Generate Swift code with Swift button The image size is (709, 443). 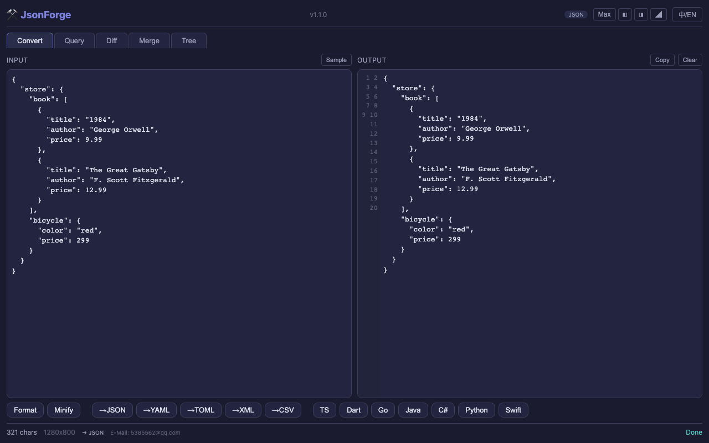click(x=513, y=410)
